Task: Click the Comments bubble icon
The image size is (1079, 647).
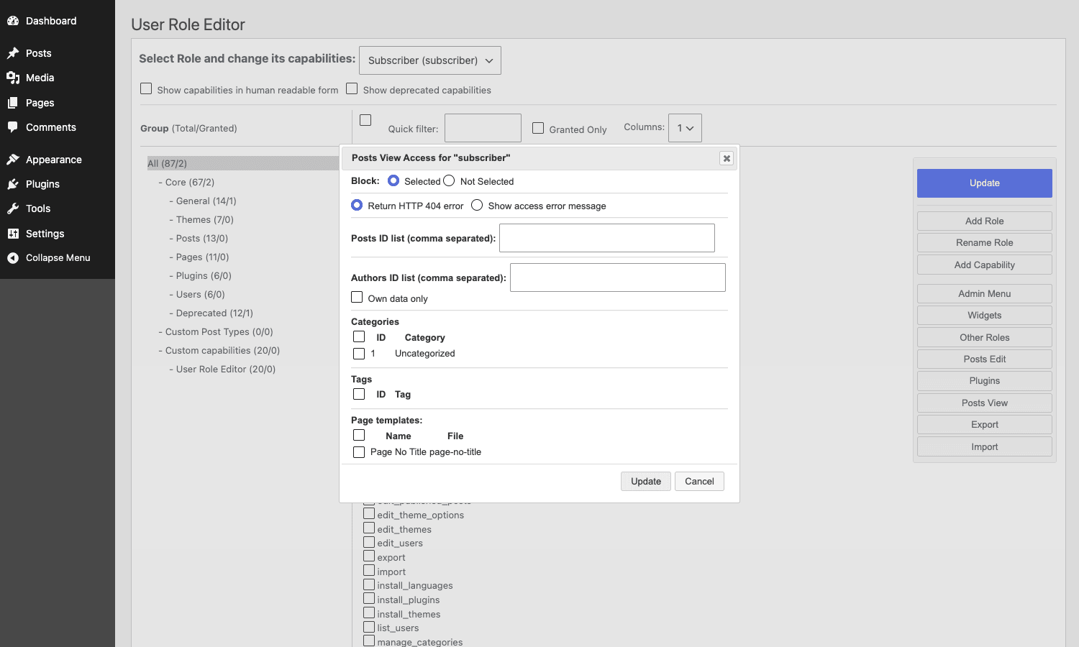Action: click(13, 127)
